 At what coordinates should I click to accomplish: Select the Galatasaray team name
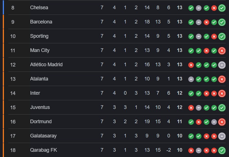(43, 136)
